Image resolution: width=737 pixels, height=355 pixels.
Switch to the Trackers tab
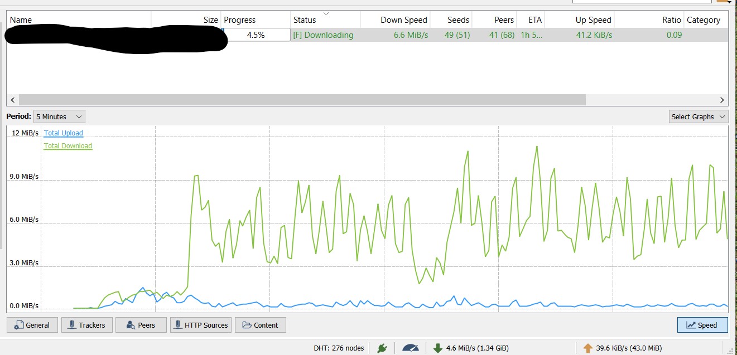86,325
